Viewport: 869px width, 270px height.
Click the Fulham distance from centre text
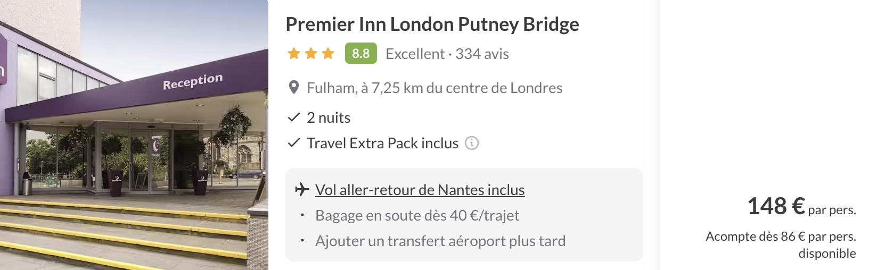(x=434, y=88)
